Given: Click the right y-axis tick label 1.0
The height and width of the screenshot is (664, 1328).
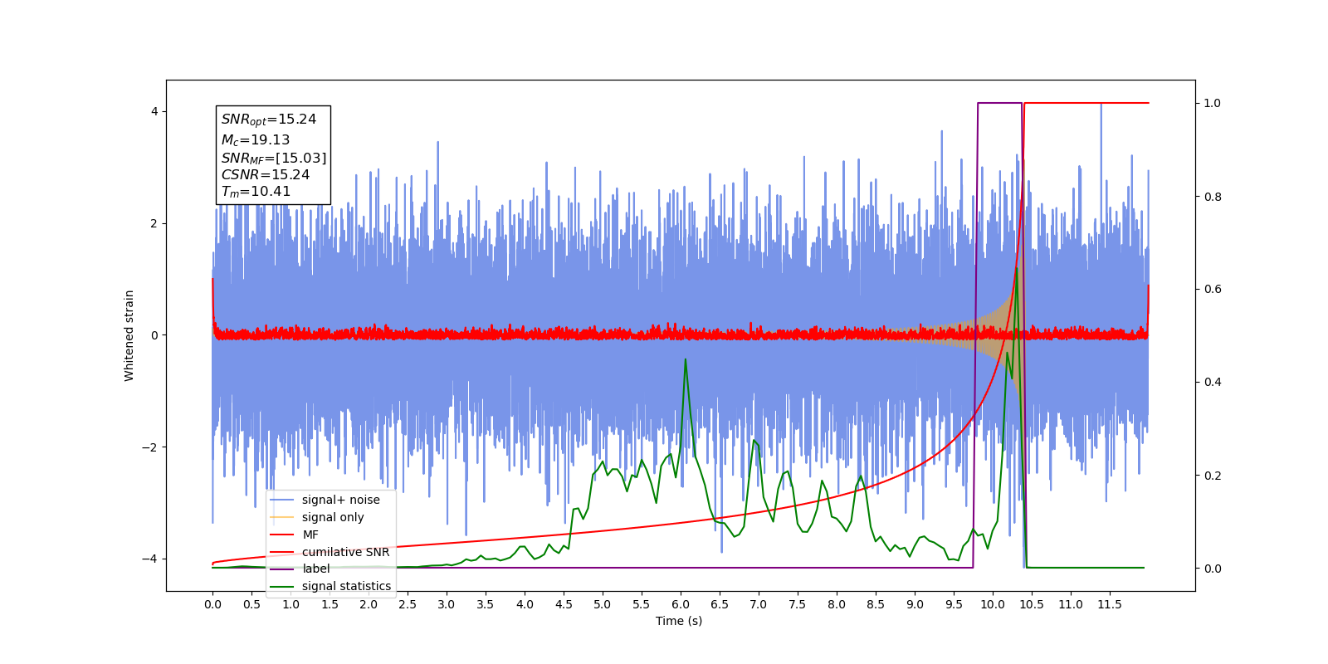Looking at the screenshot, I should point(1213,103).
